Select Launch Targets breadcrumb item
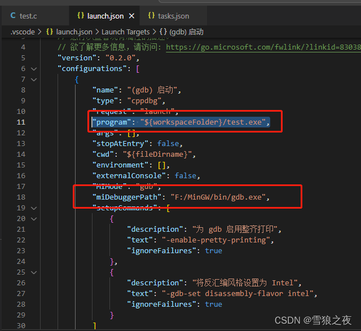 pos(125,32)
